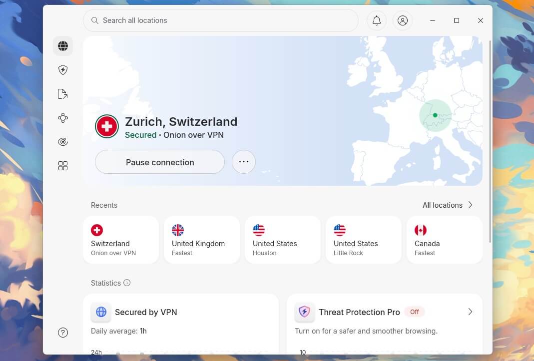534x361 pixels.
Task: Open the apps grid icon in sidebar
Action: point(62,166)
